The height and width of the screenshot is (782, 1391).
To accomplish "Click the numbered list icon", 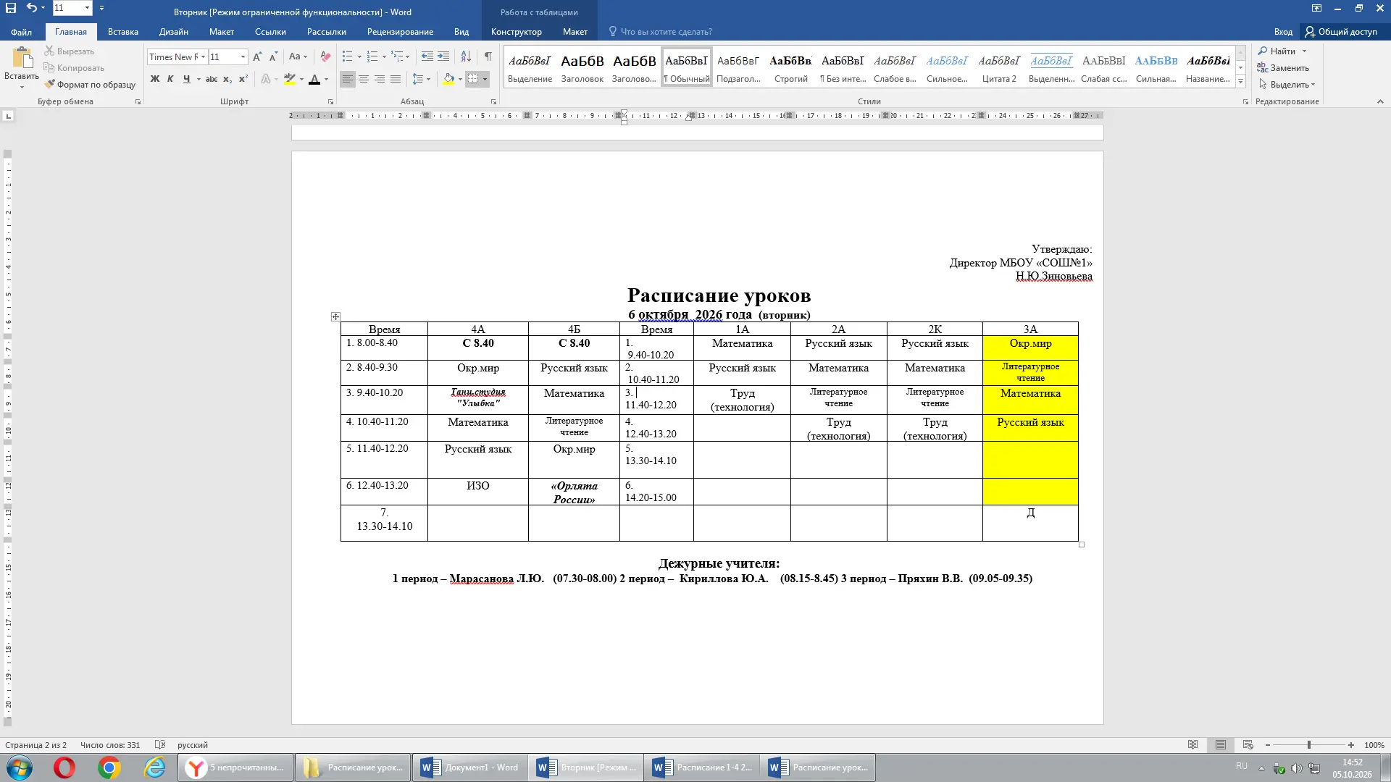I will pyautogui.click(x=372, y=56).
